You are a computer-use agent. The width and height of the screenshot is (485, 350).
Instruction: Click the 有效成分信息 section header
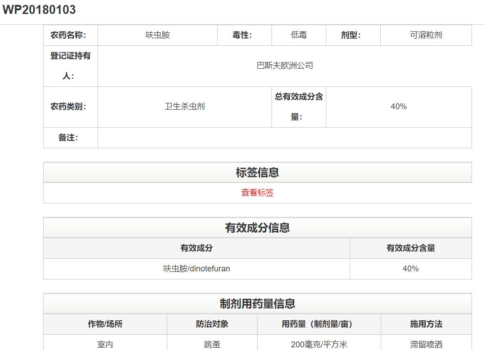point(257,227)
